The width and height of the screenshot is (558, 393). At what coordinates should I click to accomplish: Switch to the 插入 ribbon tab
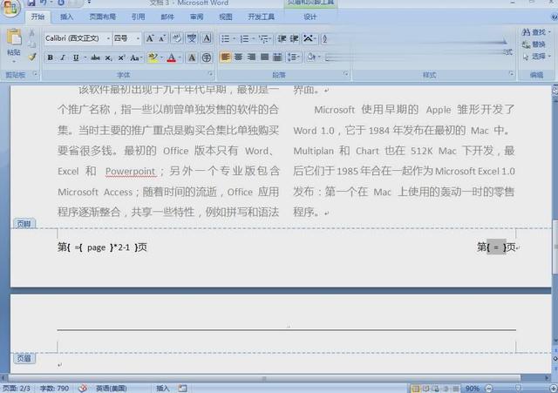click(x=66, y=17)
